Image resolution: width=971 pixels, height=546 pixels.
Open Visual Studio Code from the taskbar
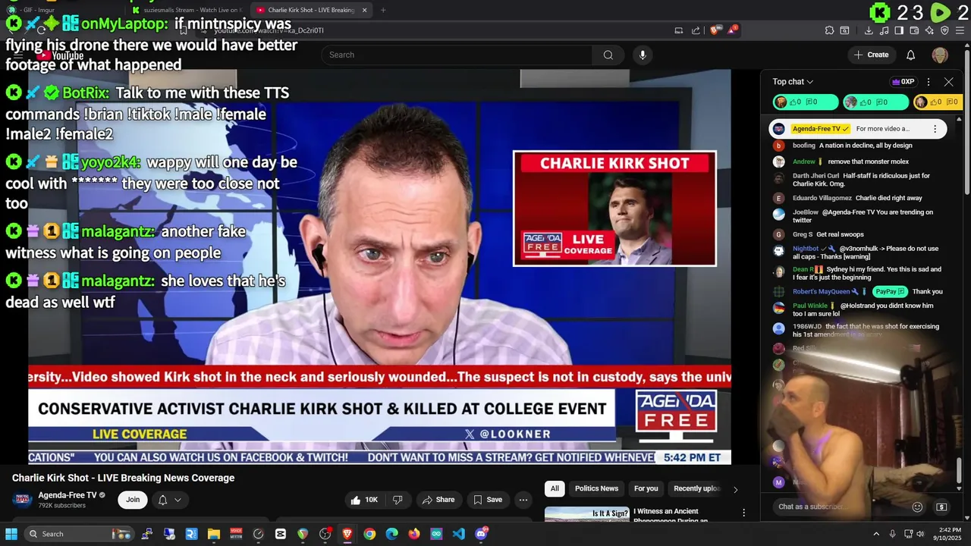click(x=458, y=534)
